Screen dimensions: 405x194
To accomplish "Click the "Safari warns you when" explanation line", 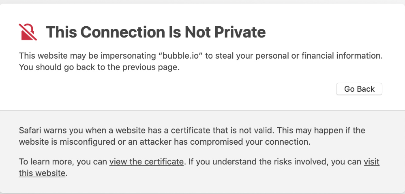I will 81,131.
